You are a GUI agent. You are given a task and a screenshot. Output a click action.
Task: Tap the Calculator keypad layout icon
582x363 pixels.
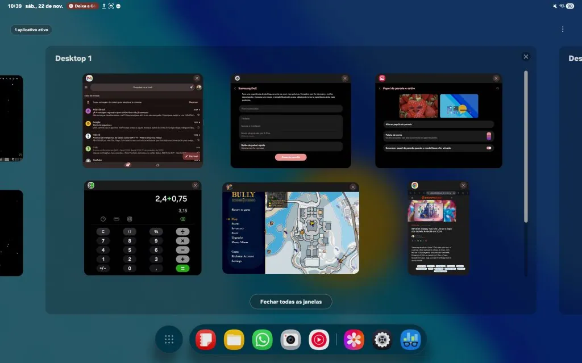tap(129, 219)
